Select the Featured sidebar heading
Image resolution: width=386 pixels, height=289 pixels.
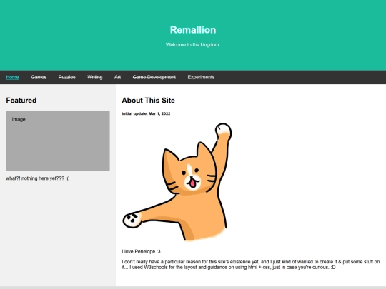pyautogui.click(x=21, y=101)
